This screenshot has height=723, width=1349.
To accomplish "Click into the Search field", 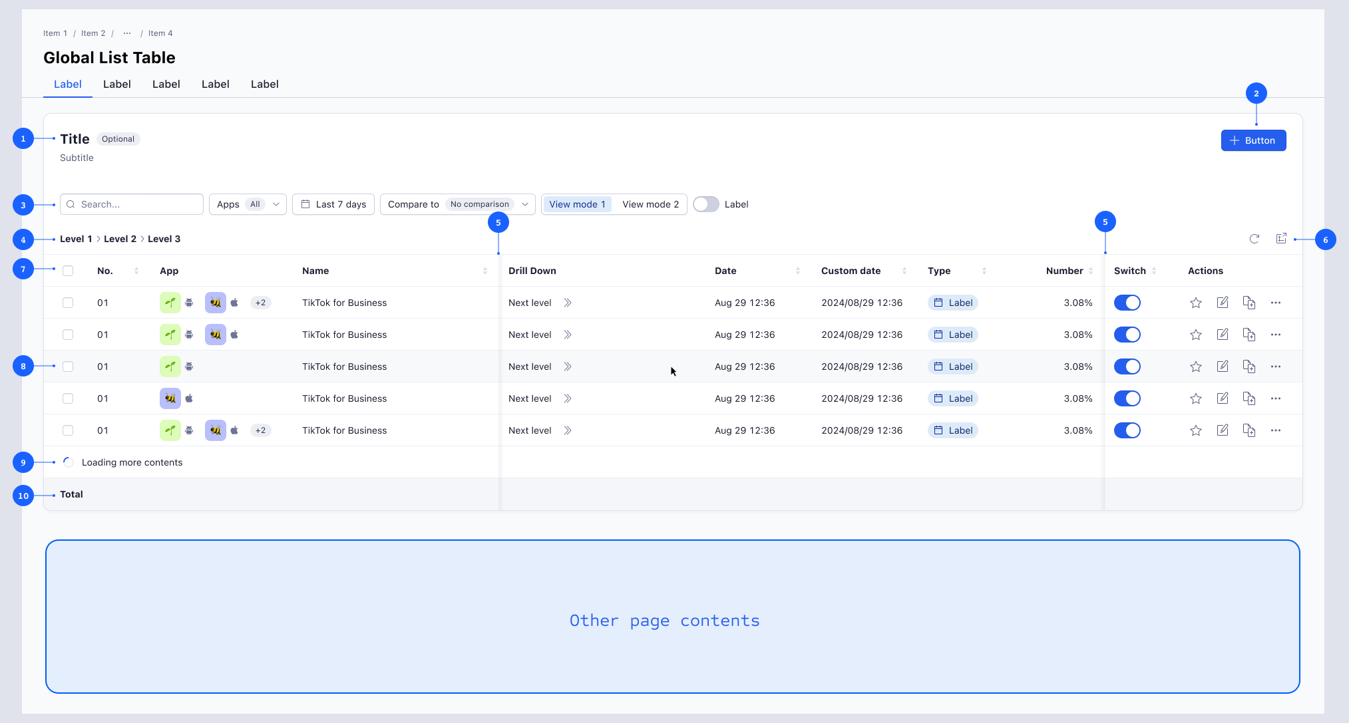I will tap(132, 204).
